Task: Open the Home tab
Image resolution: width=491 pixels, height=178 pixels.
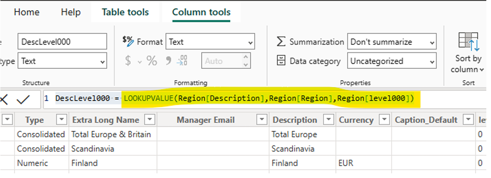Action: click(27, 12)
